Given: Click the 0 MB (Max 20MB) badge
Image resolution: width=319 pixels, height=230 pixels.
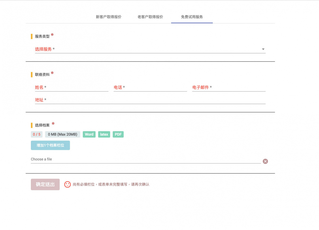Looking at the screenshot, I should (63, 134).
